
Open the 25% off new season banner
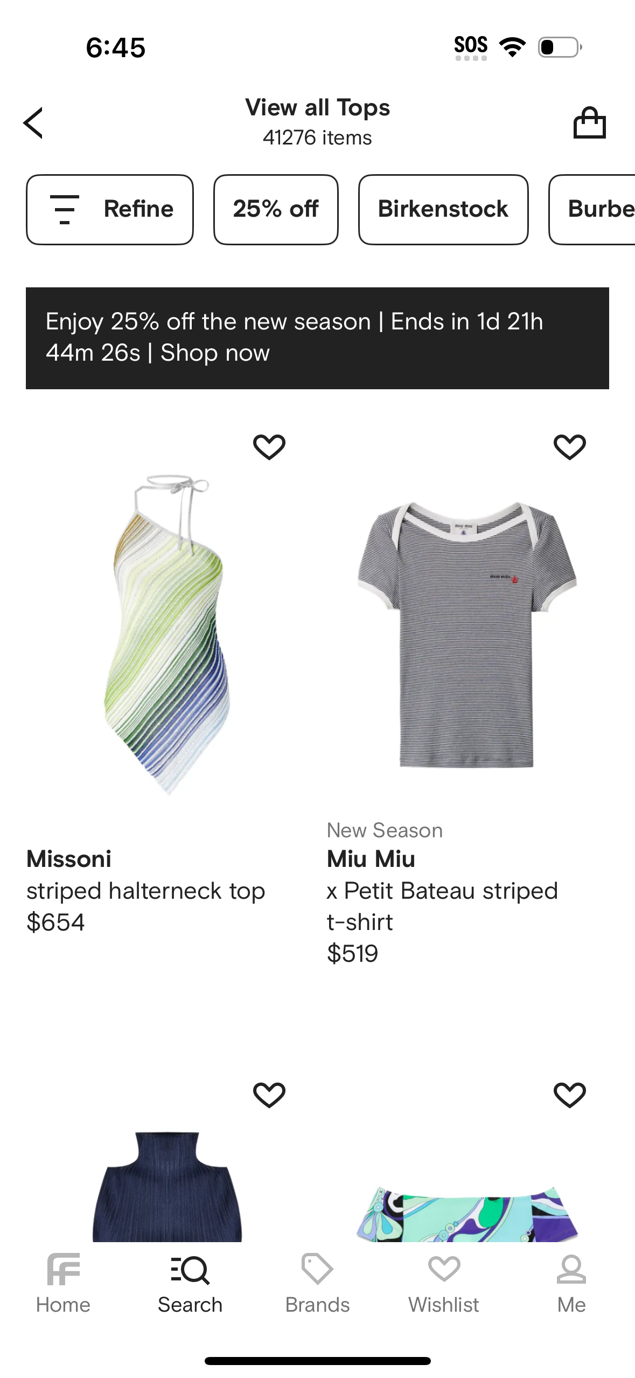click(317, 338)
